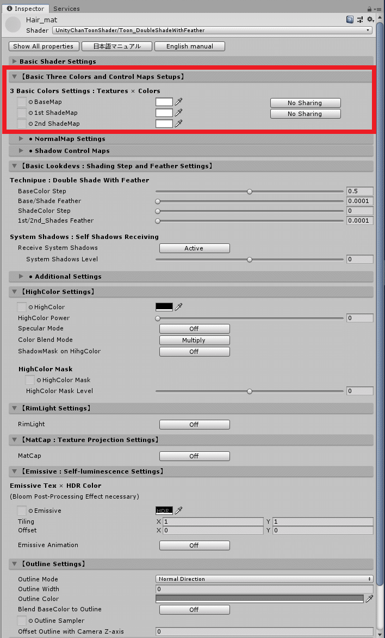Pick Outline Color with the eyedropper

(369, 599)
